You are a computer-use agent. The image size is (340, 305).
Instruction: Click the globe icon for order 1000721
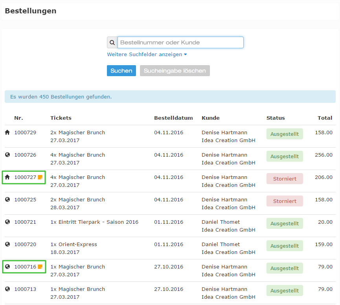click(7, 222)
